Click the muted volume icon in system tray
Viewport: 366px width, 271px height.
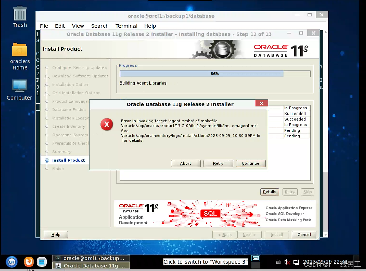point(287,262)
